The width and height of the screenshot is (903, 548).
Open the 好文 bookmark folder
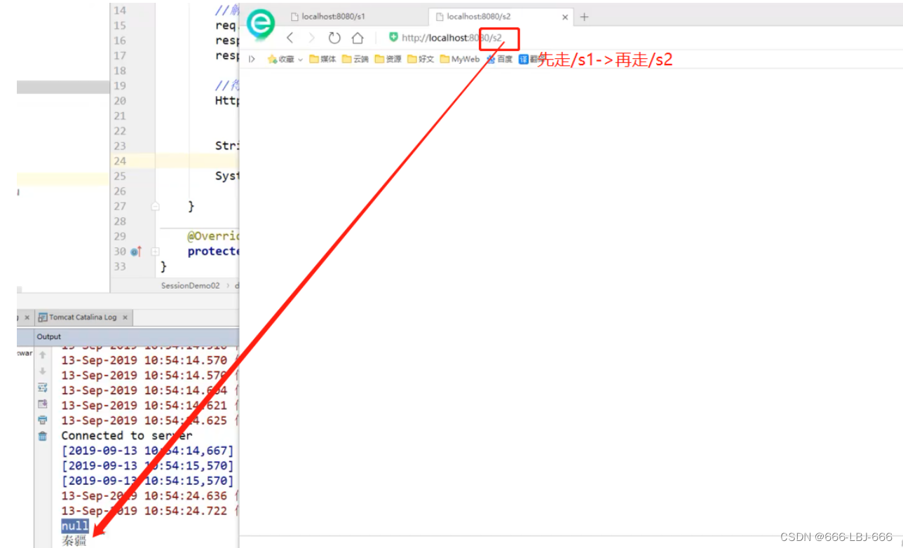[x=421, y=60]
